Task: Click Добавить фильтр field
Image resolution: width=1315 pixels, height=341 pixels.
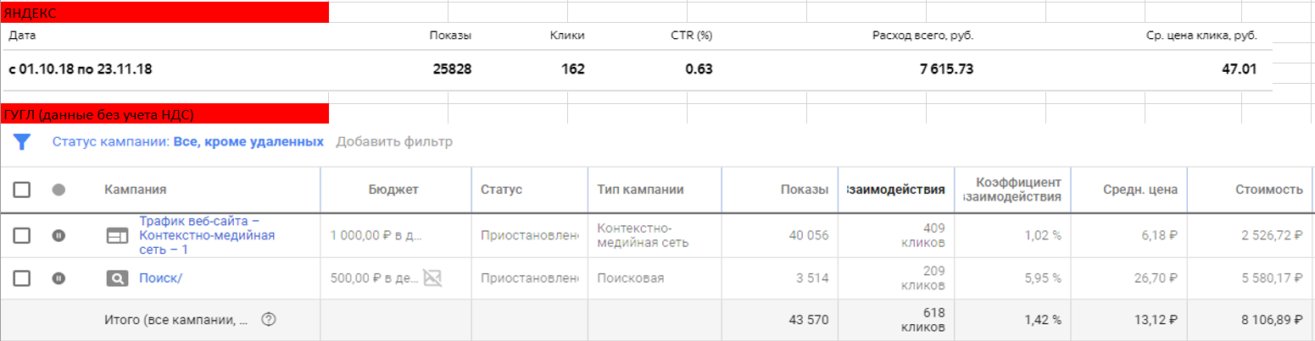Action: point(394,141)
